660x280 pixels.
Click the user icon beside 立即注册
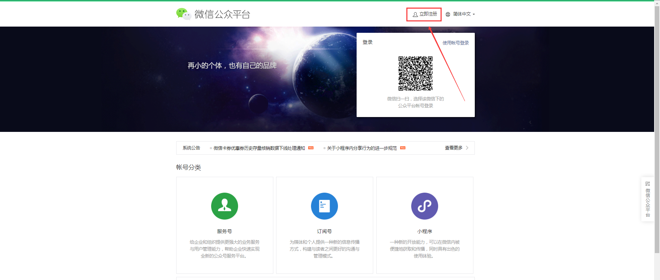(415, 15)
